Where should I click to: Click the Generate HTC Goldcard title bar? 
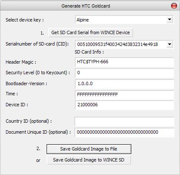click(x=86, y=6)
